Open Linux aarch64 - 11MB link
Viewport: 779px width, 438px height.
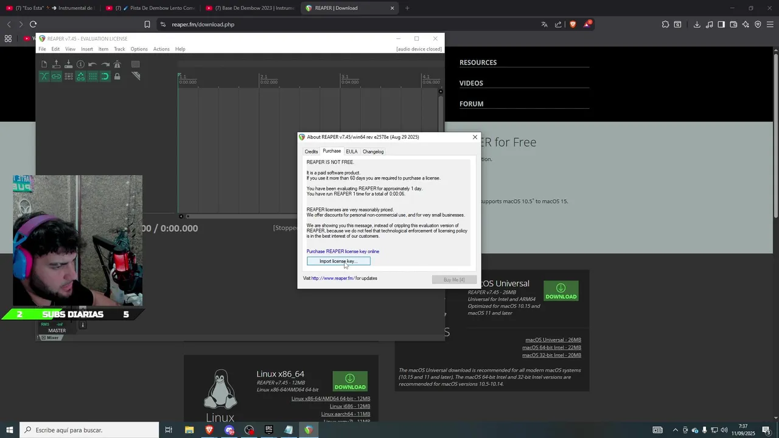pyautogui.click(x=346, y=414)
